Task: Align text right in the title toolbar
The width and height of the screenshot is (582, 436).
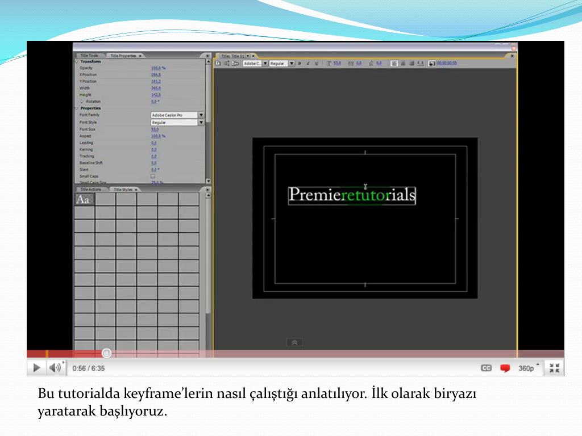Action: [411, 64]
